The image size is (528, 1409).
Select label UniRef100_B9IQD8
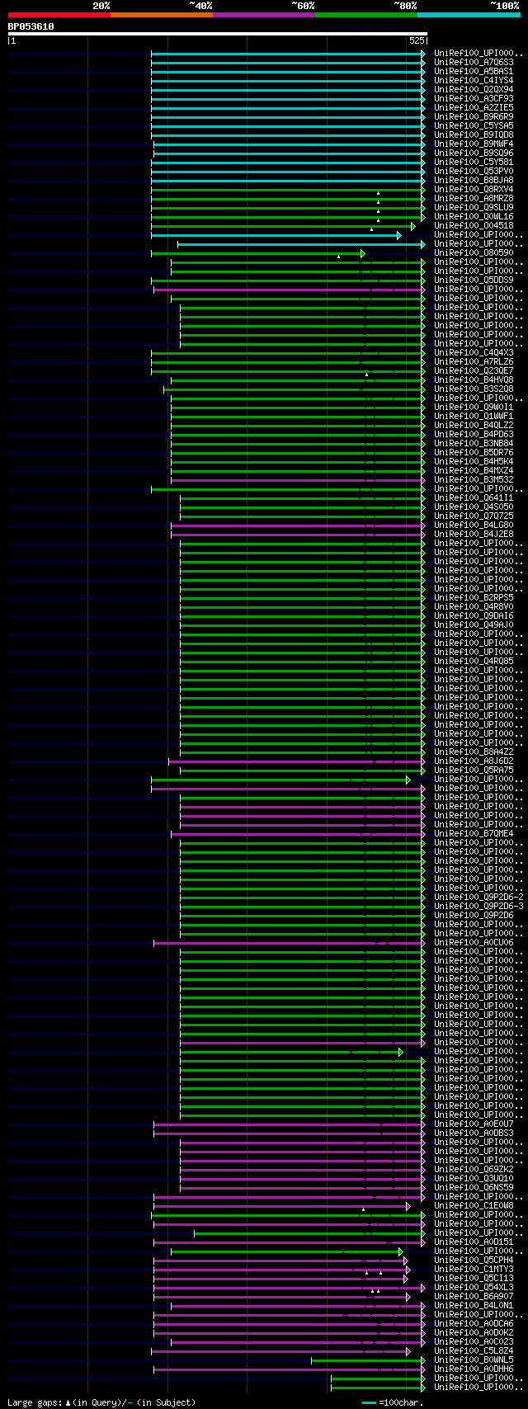coord(474,134)
